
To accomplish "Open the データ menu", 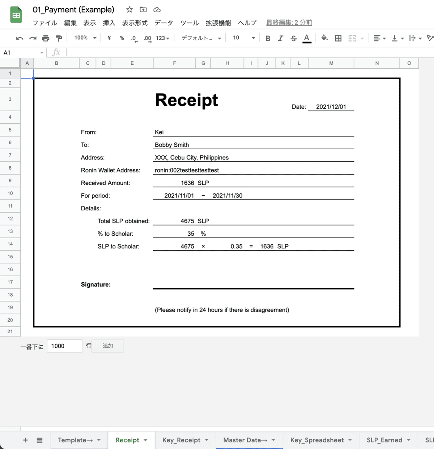I will (164, 23).
